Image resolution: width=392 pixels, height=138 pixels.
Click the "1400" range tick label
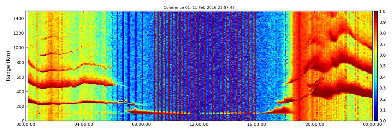point(19,18)
